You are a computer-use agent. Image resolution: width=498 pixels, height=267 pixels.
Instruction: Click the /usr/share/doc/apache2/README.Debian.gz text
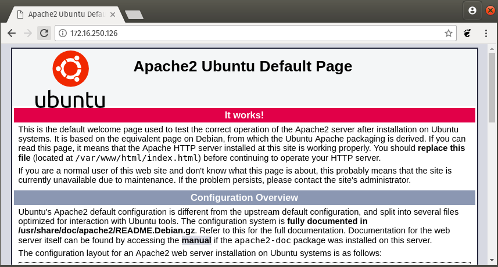[106, 230]
